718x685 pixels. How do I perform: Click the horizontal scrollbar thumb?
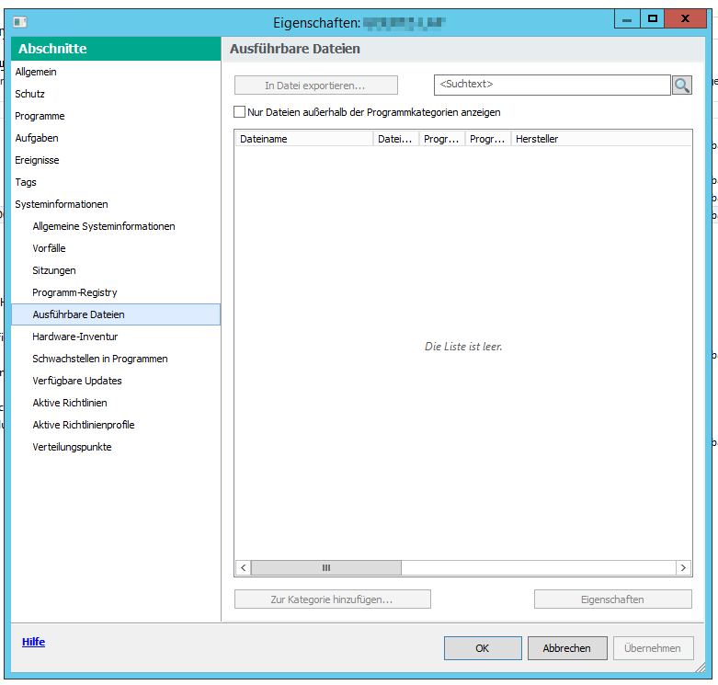tap(326, 568)
